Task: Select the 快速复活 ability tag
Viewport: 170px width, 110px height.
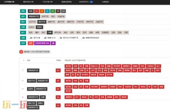Action: pyautogui.click(x=105, y=32)
